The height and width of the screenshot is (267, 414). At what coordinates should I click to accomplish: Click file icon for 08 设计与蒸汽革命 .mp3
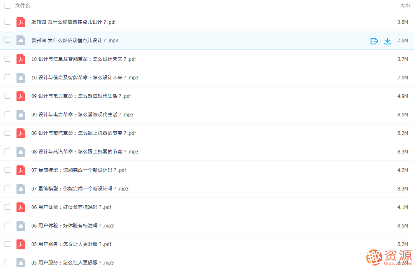21,152
